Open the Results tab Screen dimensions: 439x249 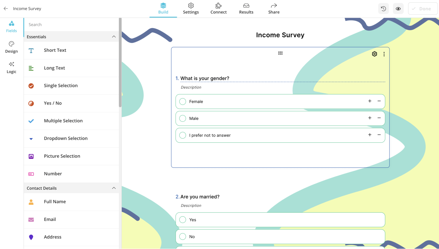[x=246, y=8]
